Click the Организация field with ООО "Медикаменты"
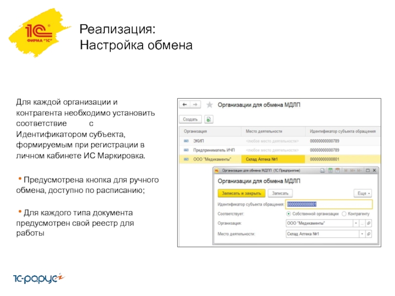Screen dimensions: 395x296 319,223
